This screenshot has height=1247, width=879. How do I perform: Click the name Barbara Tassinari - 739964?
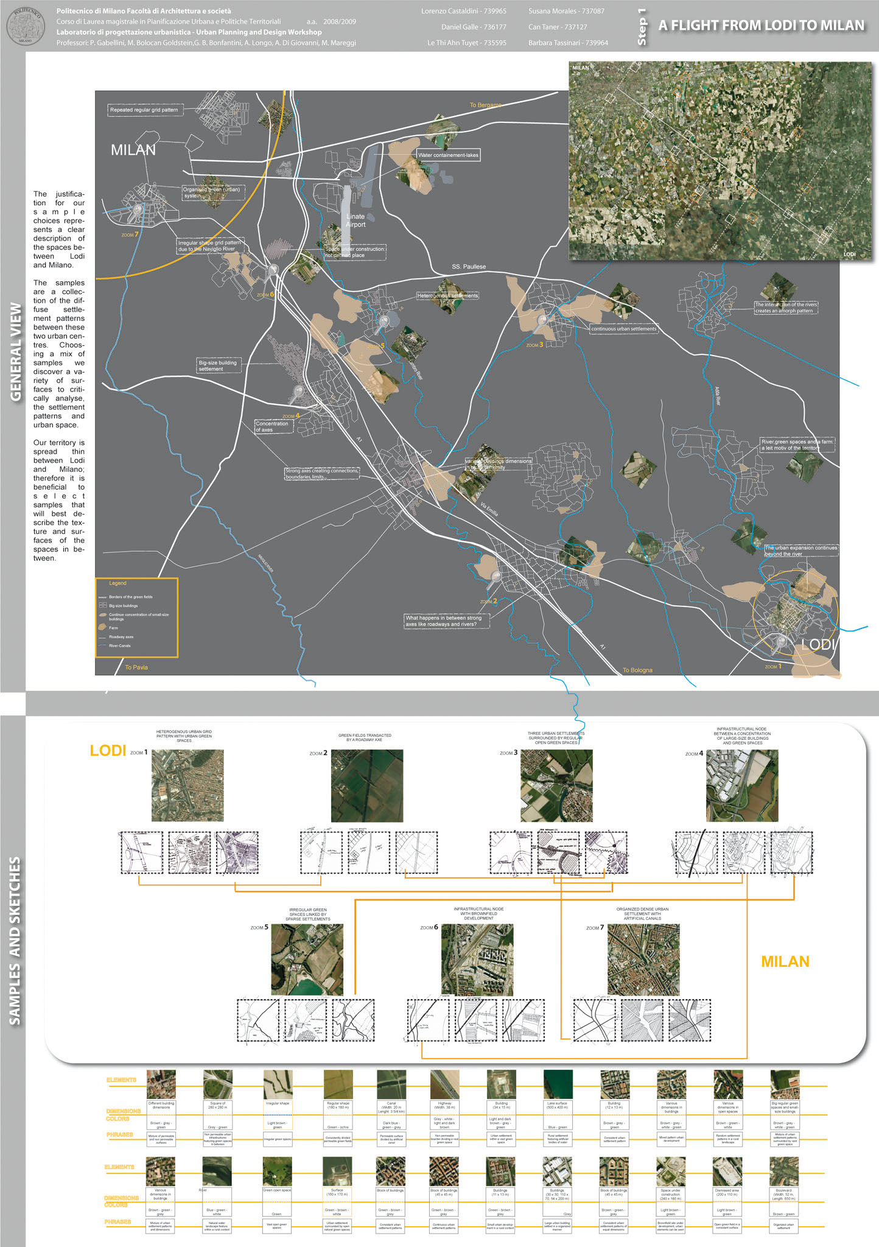pyautogui.click(x=568, y=43)
